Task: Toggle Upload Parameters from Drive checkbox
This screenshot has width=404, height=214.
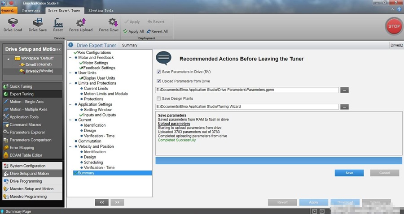Action: point(159,81)
